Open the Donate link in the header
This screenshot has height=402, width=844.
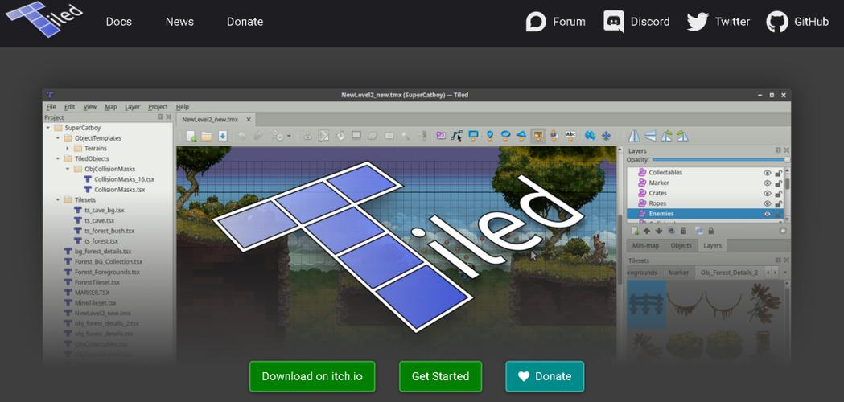(x=245, y=22)
